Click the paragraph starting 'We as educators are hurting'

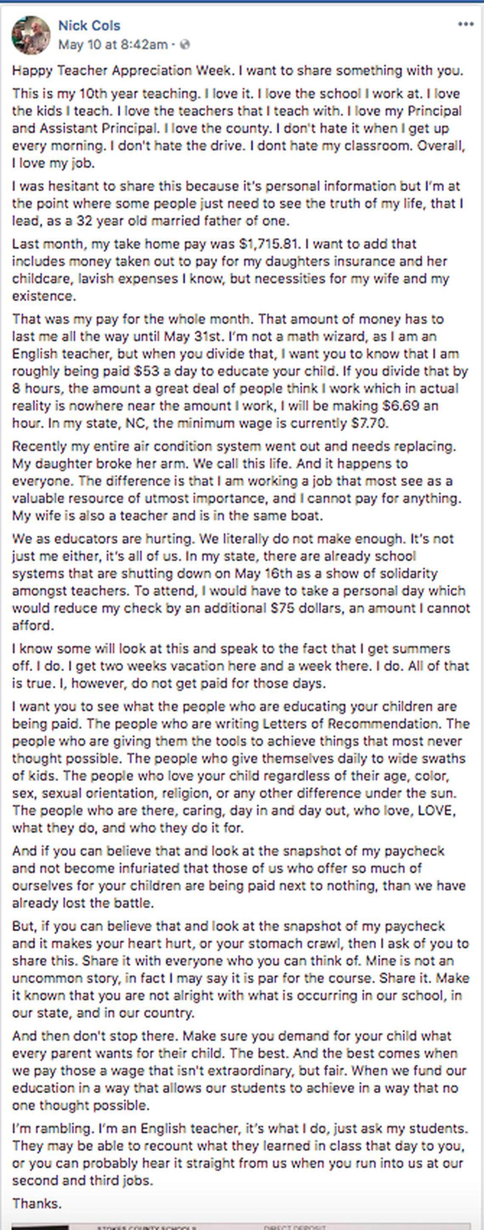pyautogui.click(x=239, y=582)
